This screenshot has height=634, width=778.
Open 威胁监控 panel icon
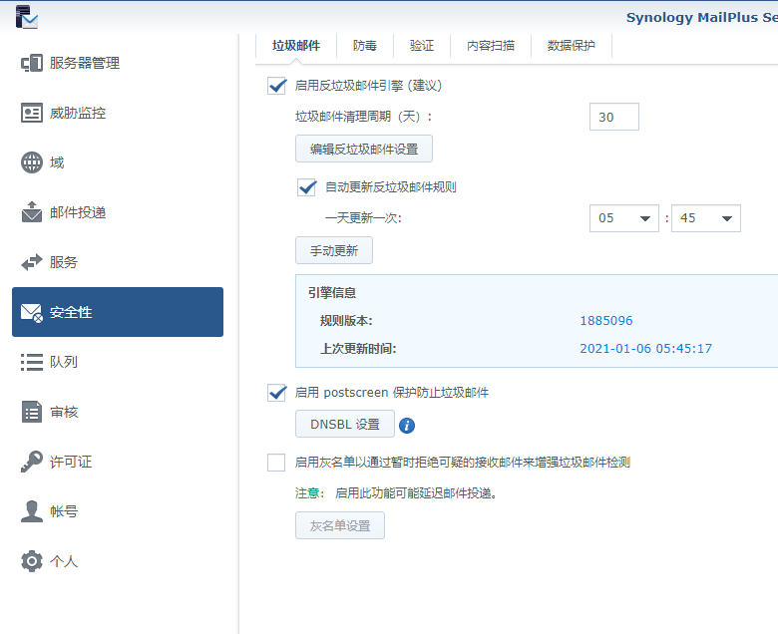tap(32, 113)
